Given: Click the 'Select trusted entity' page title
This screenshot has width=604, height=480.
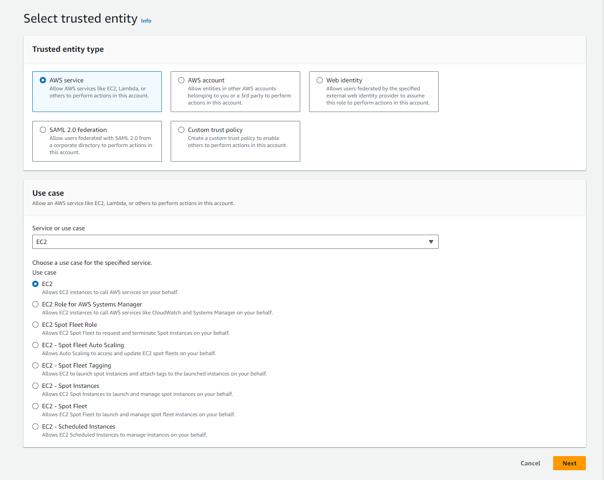Looking at the screenshot, I should click(x=80, y=19).
